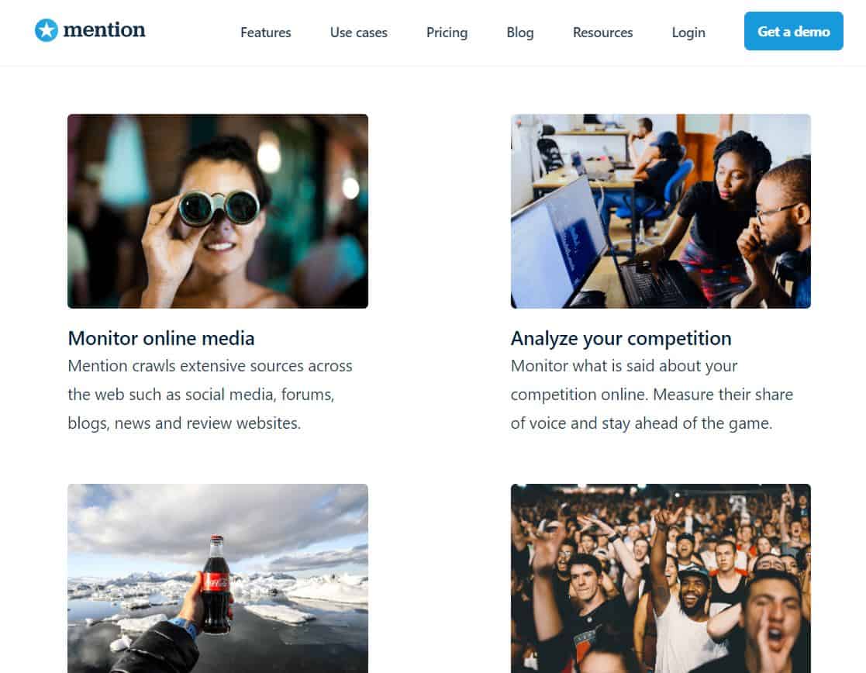Select the Monitor online media heading
The height and width of the screenshot is (673, 866).
(161, 338)
